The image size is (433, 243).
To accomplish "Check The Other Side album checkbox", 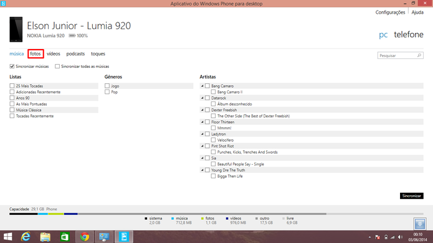I will click(213, 116).
